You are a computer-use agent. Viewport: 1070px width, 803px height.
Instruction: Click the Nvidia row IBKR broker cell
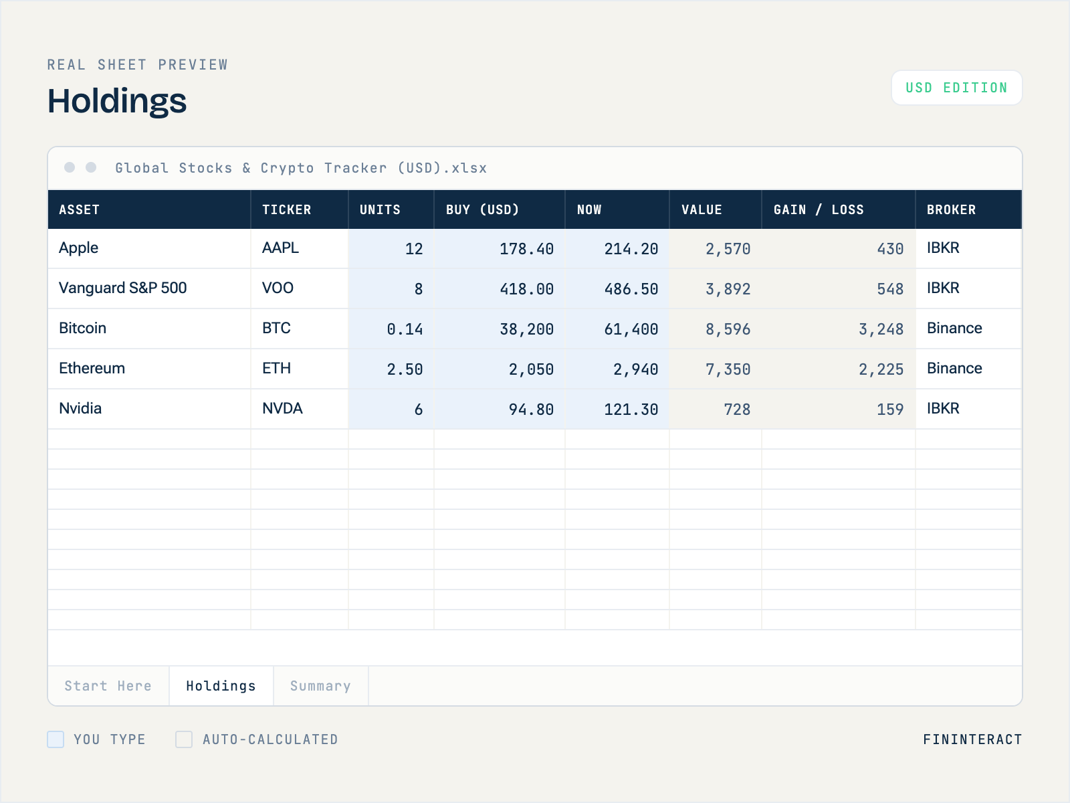coord(969,409)
